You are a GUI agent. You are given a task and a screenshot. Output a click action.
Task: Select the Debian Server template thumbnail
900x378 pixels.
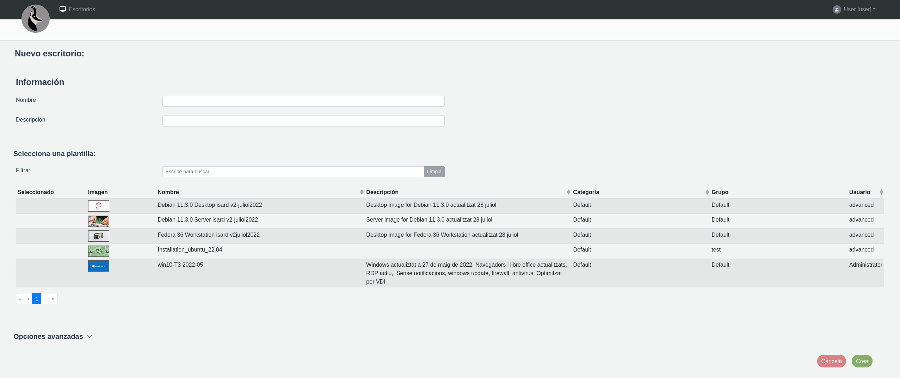(99, 221)
